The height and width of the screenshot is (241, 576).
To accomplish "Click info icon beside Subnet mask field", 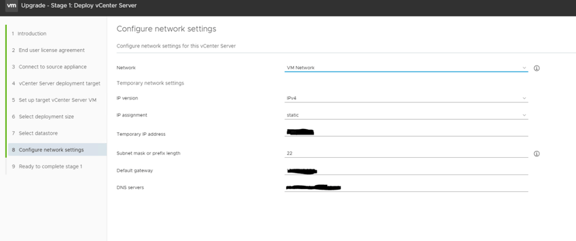I will pyautogui.click(x=537, y=153).
